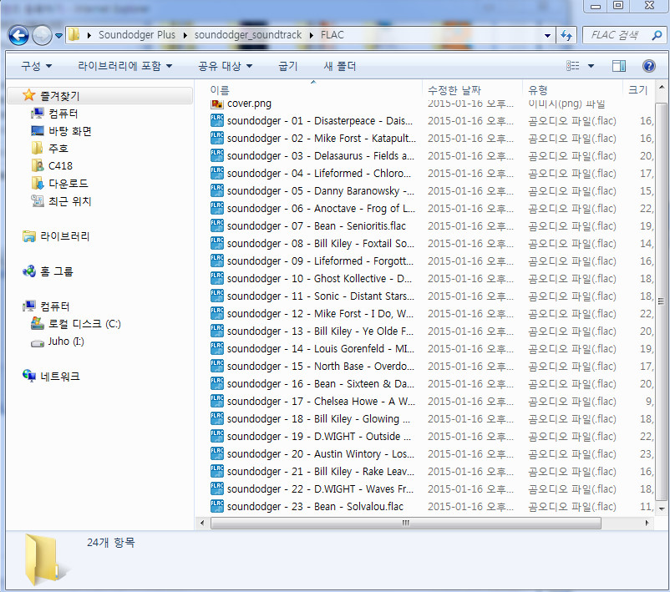670x592 pixels.
Task: Click FLAC icon of track 08 Foxtail
Action: [217, 244]
